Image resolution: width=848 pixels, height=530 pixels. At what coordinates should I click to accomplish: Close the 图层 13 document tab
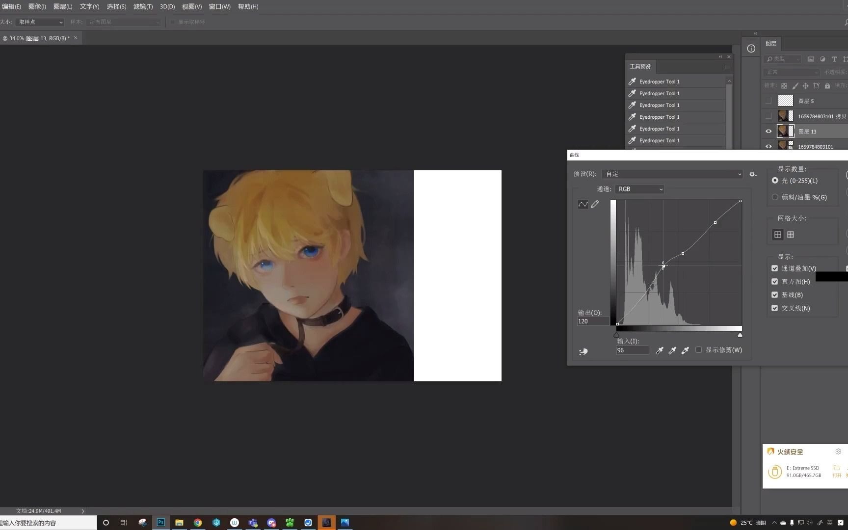point(76,38)
